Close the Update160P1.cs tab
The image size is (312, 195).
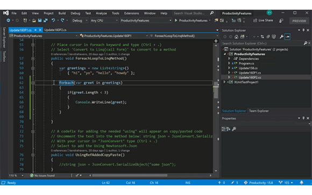(x=40, y=30)
